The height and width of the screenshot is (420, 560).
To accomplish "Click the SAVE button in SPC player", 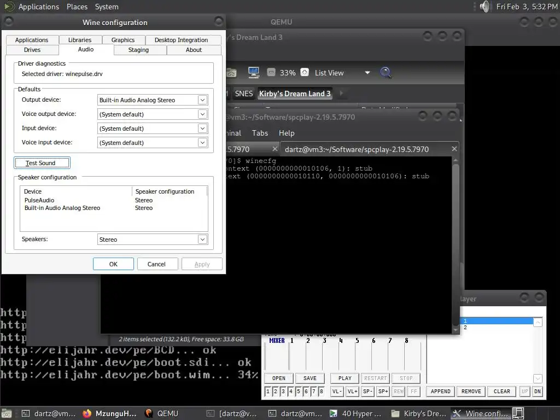I will pyautogui.click(x=310, y=378).
